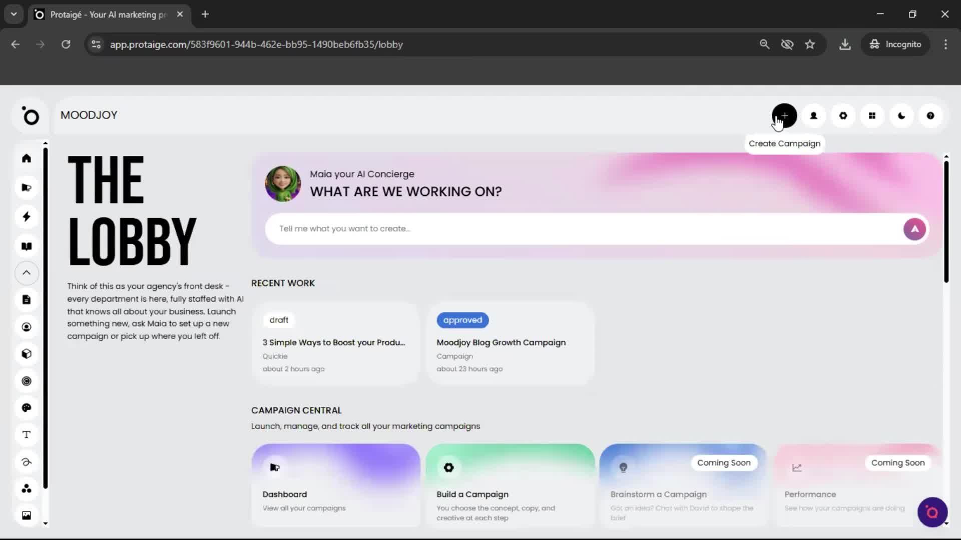Viewport: 961px width, 540px height.
Task: Click the 'Tell me what you want' field
Action: tap(581, 229)
